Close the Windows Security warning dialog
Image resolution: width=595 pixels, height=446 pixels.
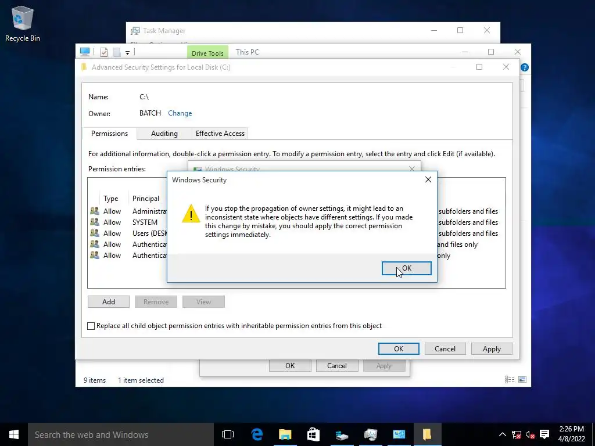[428, 179]
